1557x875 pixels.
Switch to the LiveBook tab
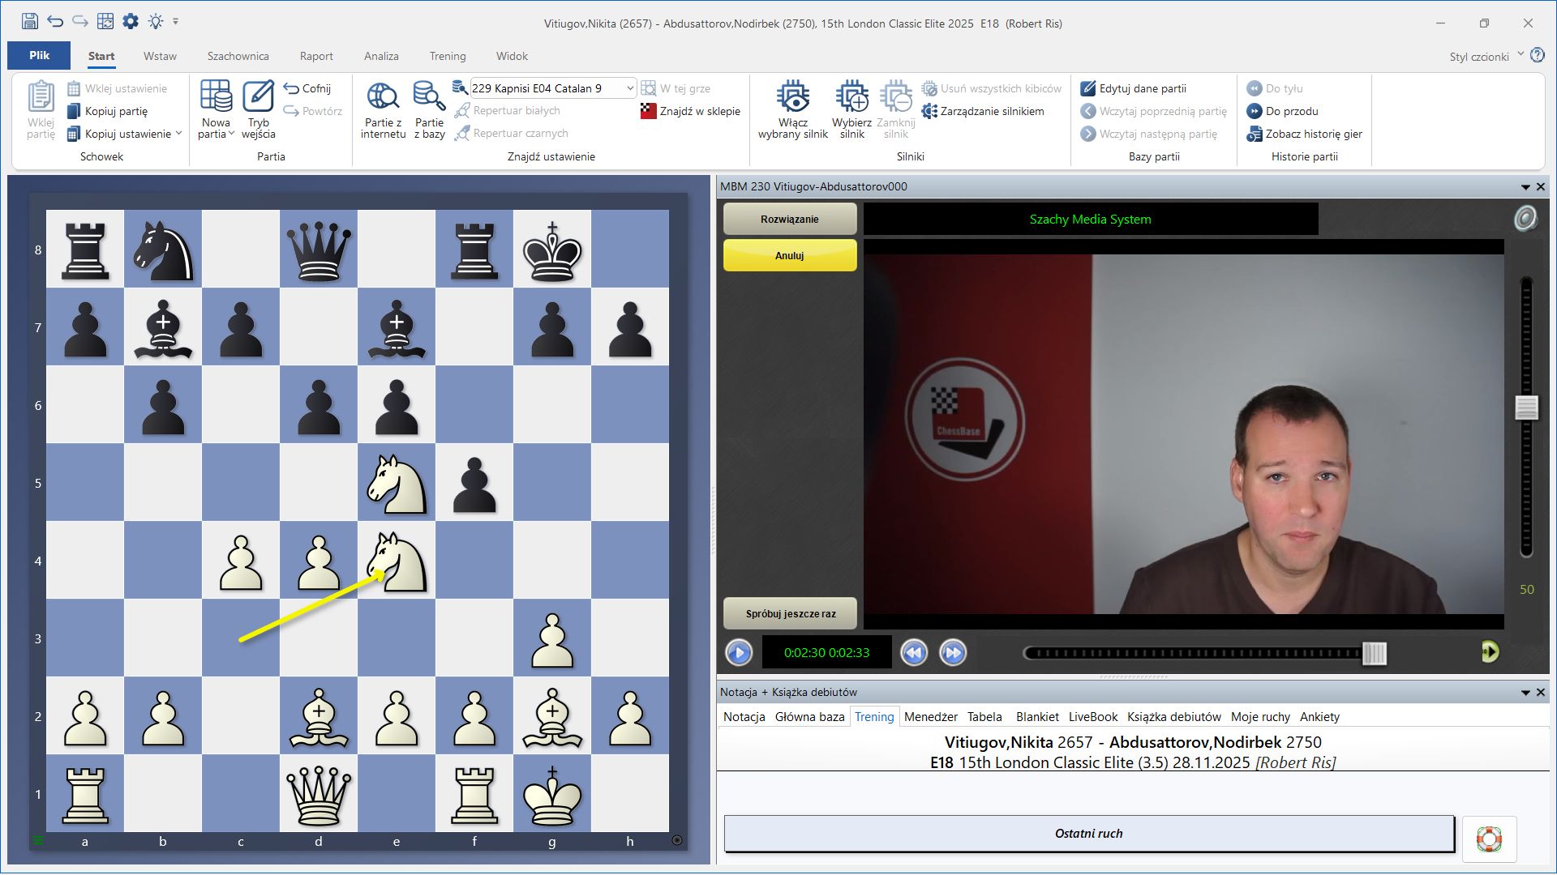pos(1092,717)
